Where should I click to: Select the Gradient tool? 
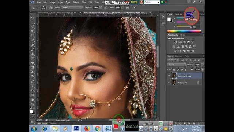pos(33,67)
